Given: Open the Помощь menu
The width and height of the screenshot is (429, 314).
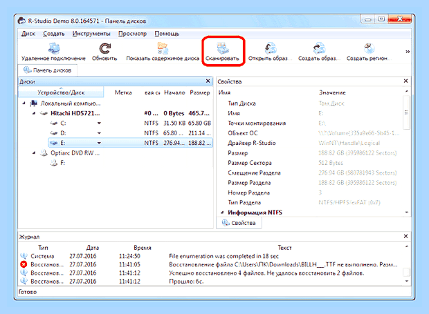Looking at the screenshot, I should [x=167, y=34].
